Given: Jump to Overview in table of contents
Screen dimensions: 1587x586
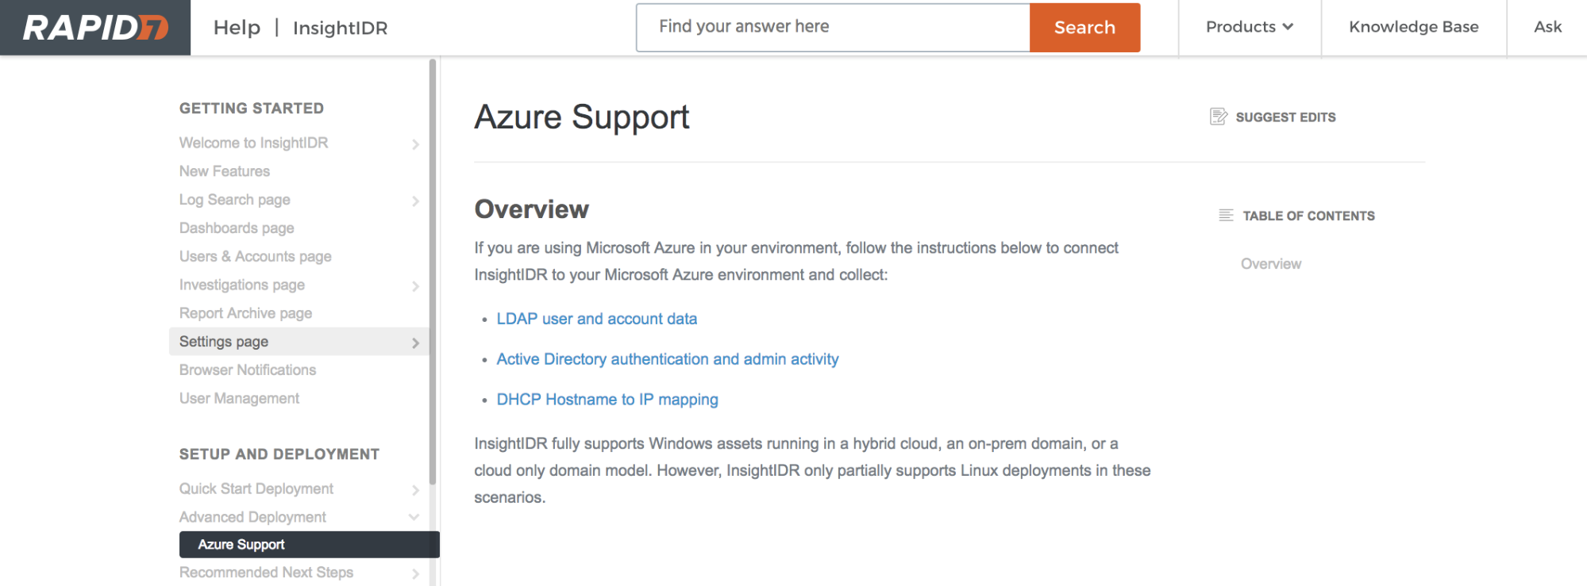Looking at the screenshot, I should click(1270, 264).
